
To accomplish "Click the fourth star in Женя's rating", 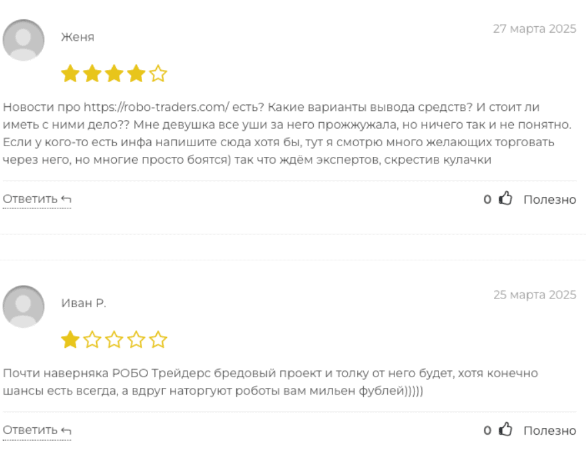I will 136,73.
